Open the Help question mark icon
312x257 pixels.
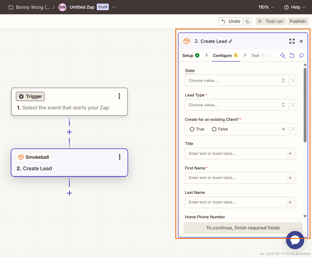point(286,7)
